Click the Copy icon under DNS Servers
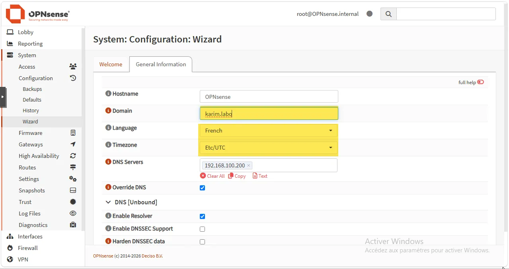This screenshot has height=269, width=509. coord(231,176)
